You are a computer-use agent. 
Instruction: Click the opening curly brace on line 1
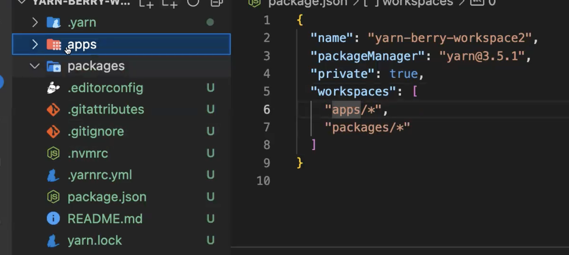[x=300, y=20]
